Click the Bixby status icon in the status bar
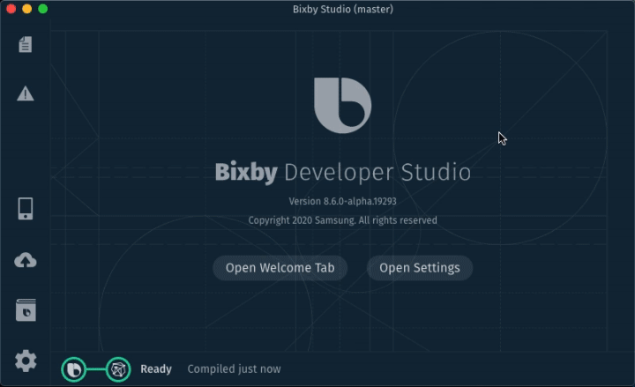 tap(74, 369)
